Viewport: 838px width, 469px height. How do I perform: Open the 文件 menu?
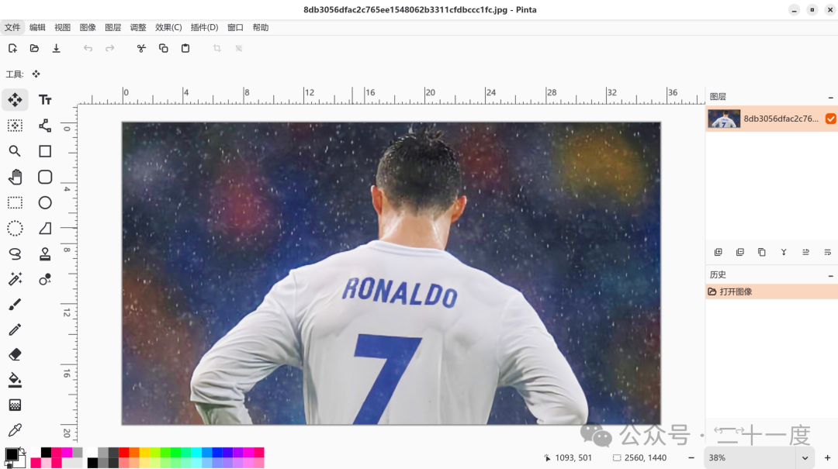coord(12,27)
